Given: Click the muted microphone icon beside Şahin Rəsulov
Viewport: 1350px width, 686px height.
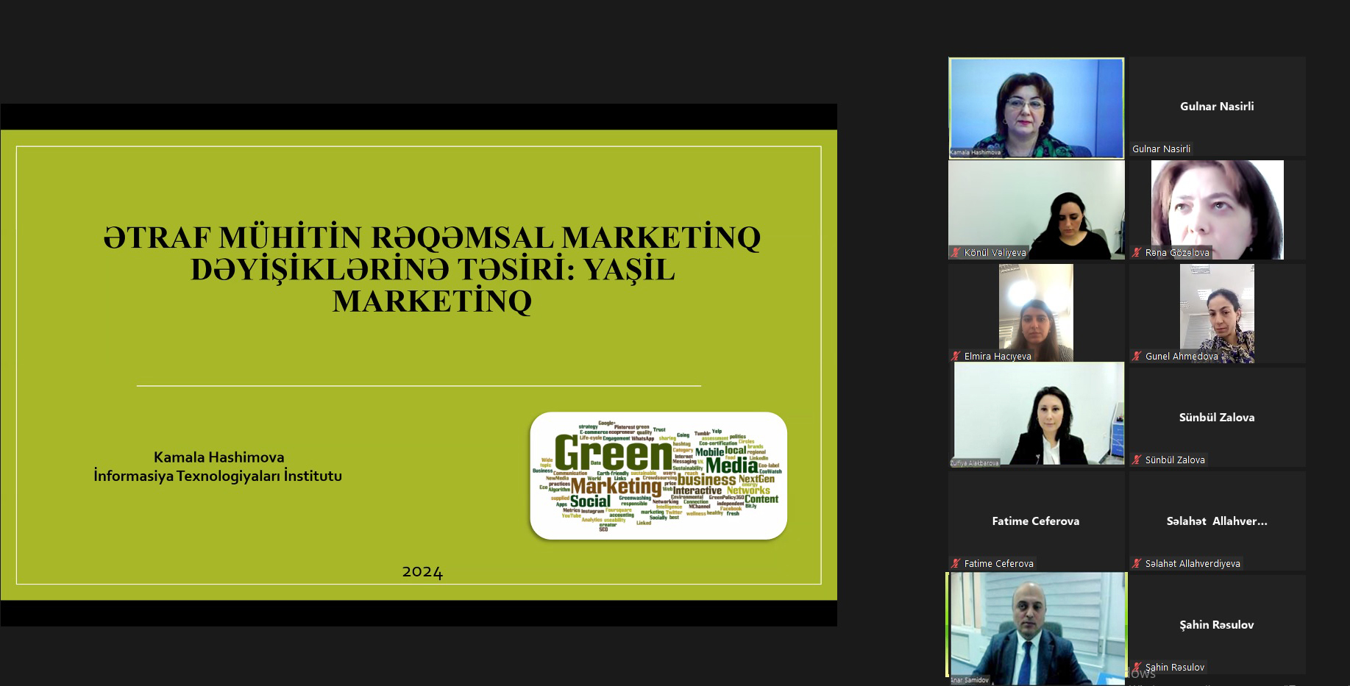Looking at the screenshot, I should pos(1137,667).
